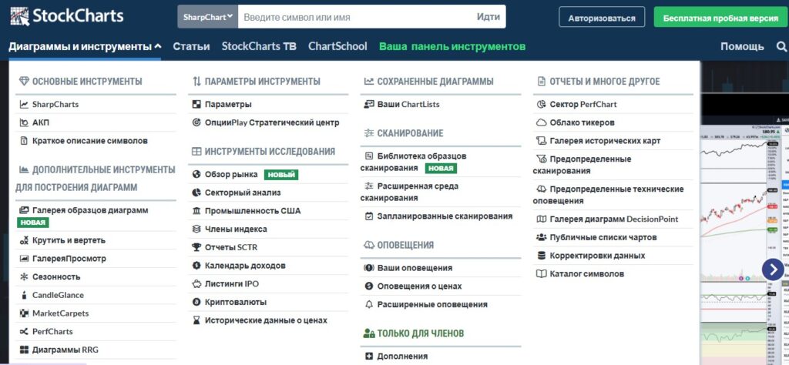Go to ChartSchool in navigation
This screenshot has height=365, width=789.
pos(337,47)
